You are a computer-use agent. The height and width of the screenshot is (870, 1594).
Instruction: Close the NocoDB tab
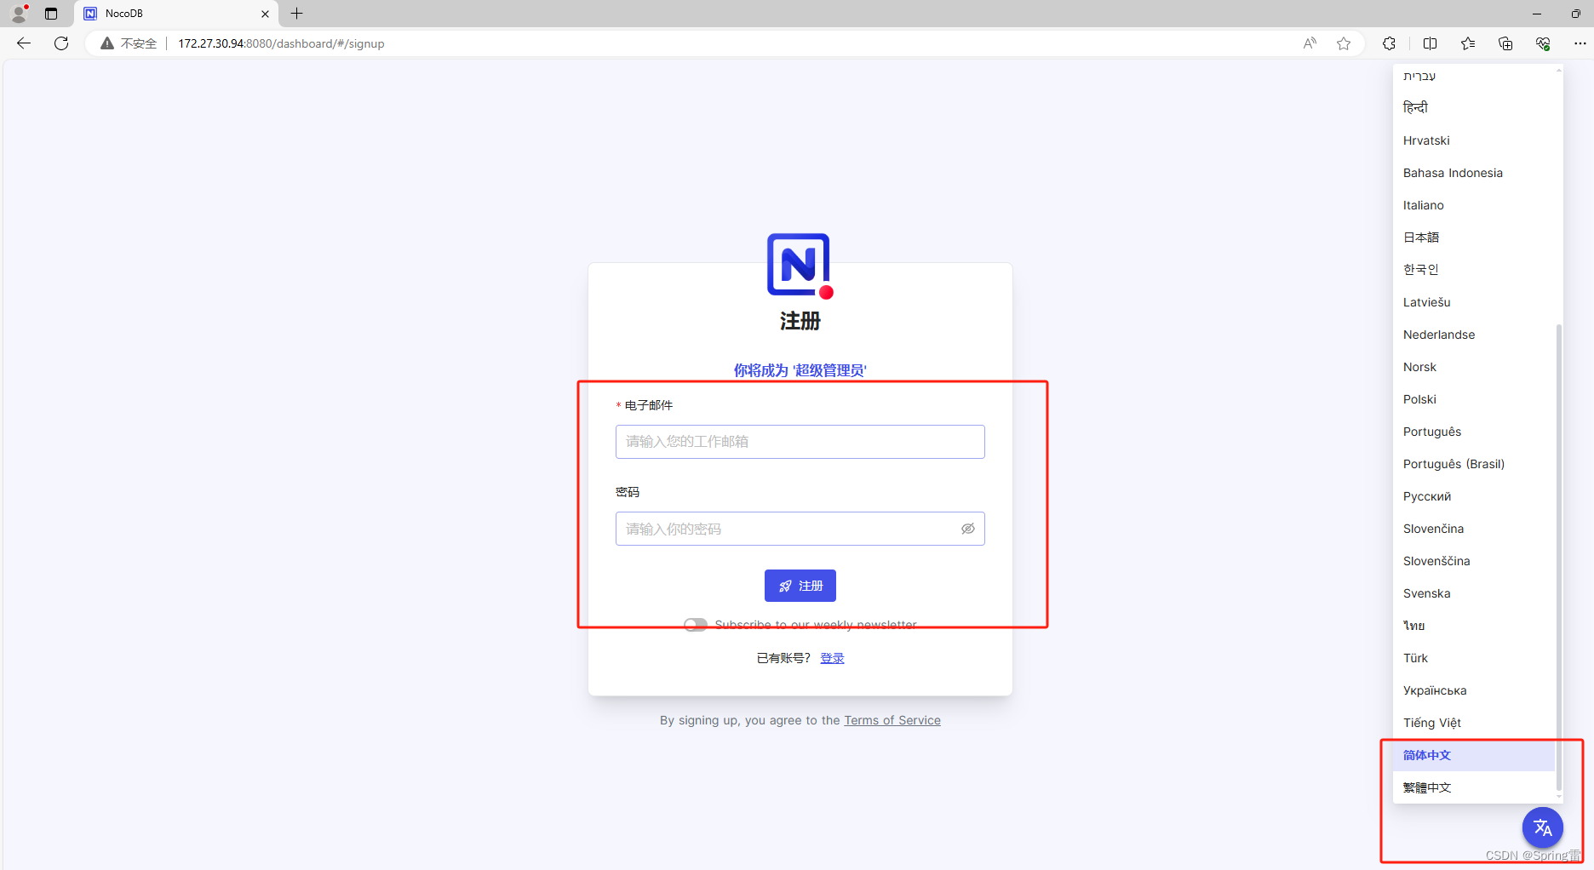tap(265, 14)
